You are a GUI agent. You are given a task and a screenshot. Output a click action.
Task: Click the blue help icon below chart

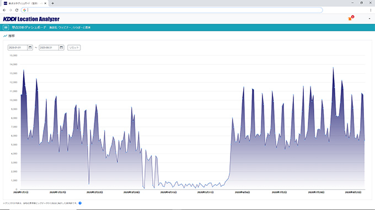click(x=80, y=203)
